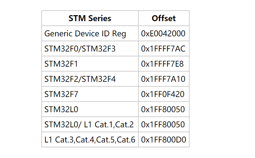Click the STM32L0/ L1 Cat.1,Cat.2 cell

(x=90, y=124)
